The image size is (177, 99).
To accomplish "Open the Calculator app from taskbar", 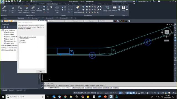I will (x=94, y=97).
